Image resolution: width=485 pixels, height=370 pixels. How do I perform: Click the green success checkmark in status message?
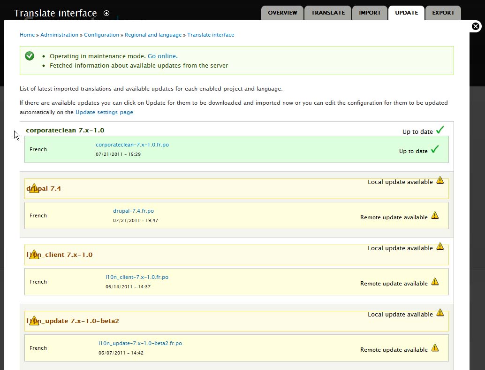pos(30,56)
